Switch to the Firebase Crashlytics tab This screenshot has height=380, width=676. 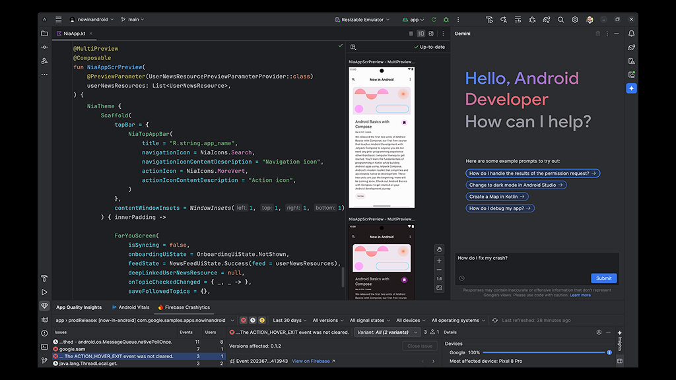click(x=184, y=307)
